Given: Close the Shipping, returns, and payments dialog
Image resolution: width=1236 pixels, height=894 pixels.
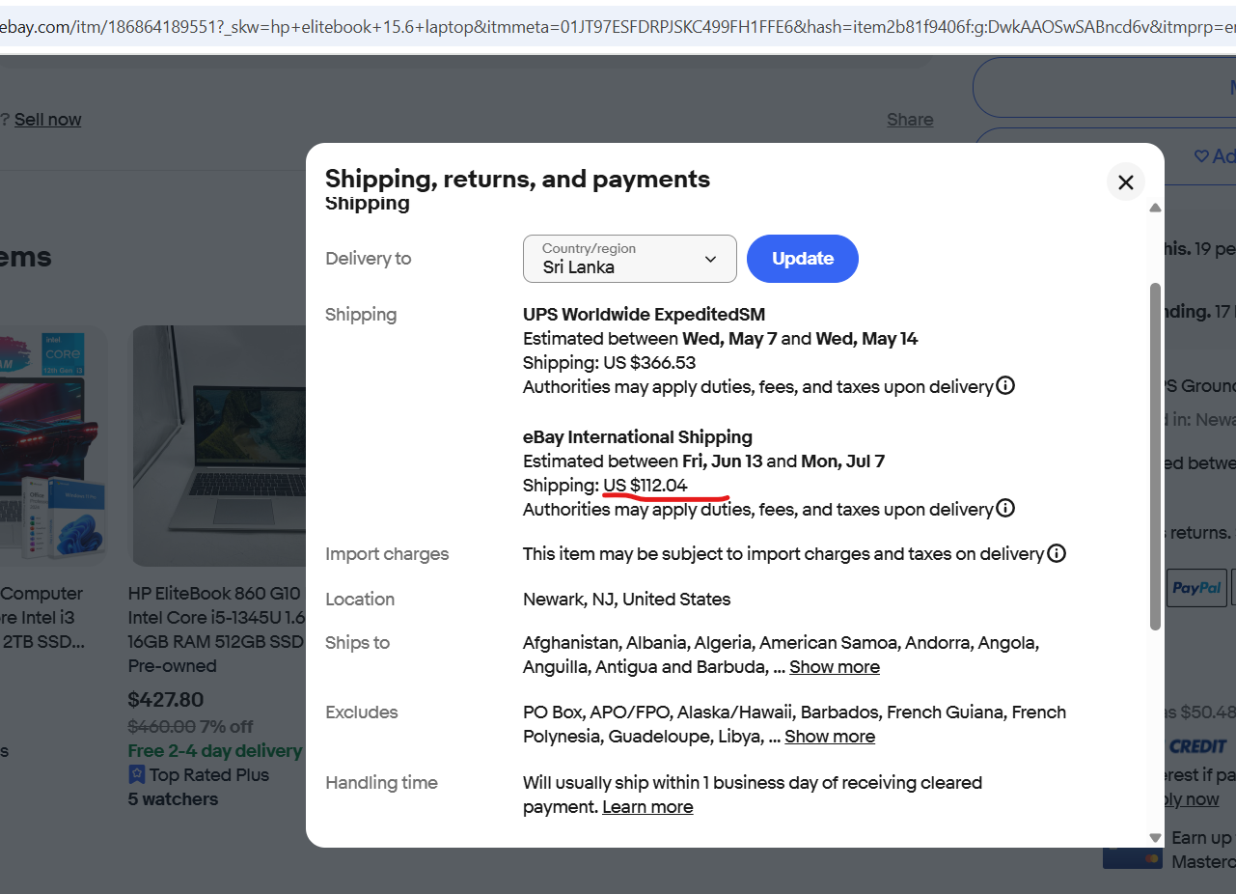Looking at the screenshot, I should pos(1125,182).
